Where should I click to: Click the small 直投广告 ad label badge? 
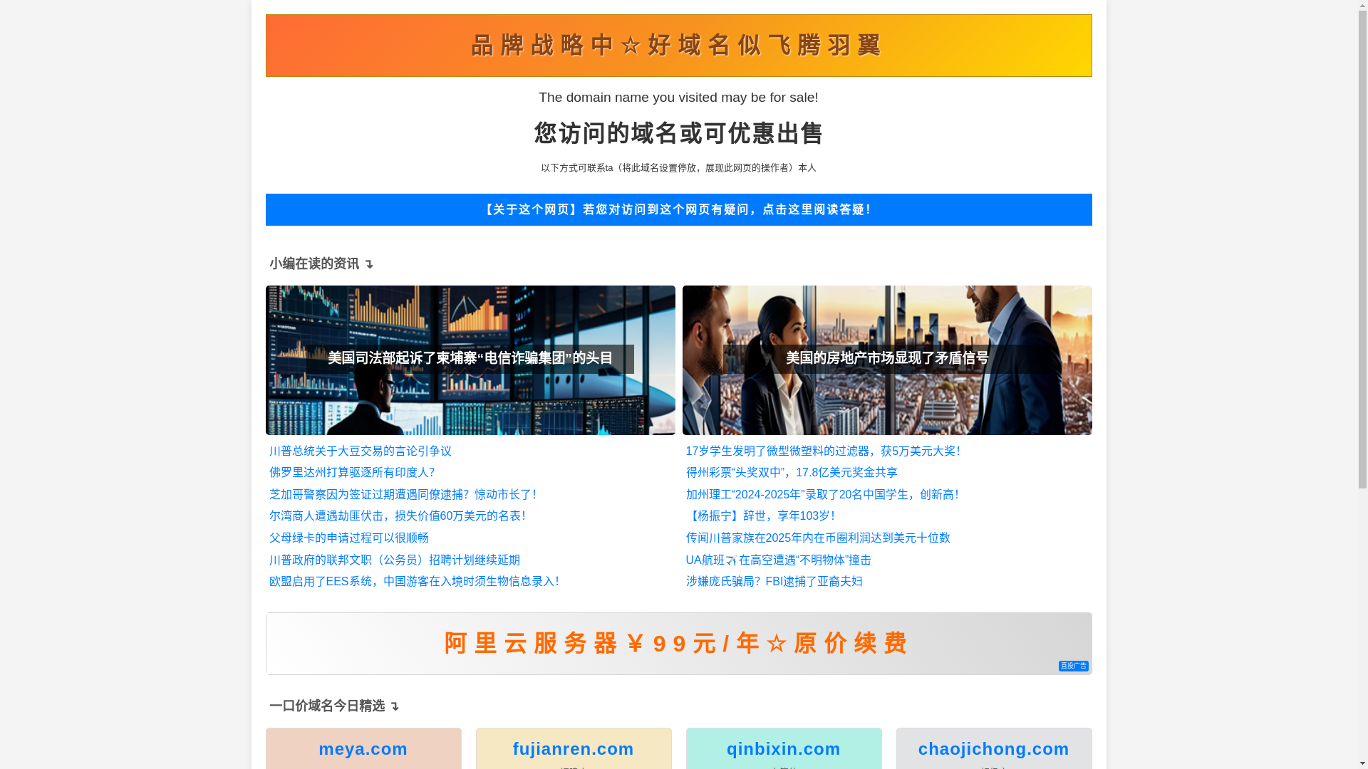(x=1072, y=666)
